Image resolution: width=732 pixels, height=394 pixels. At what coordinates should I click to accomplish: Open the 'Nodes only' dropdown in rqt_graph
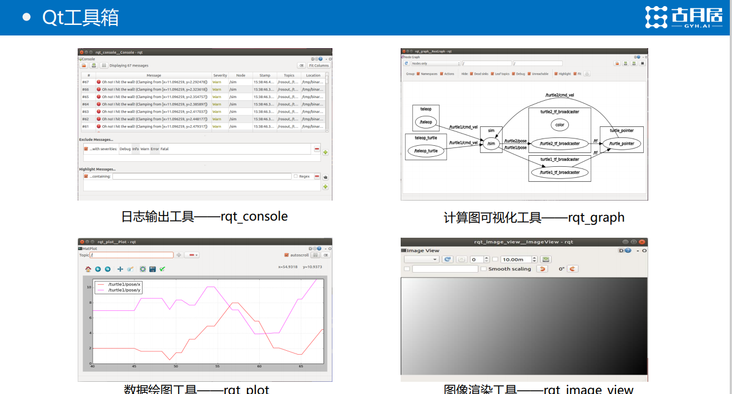coord(436,63)
